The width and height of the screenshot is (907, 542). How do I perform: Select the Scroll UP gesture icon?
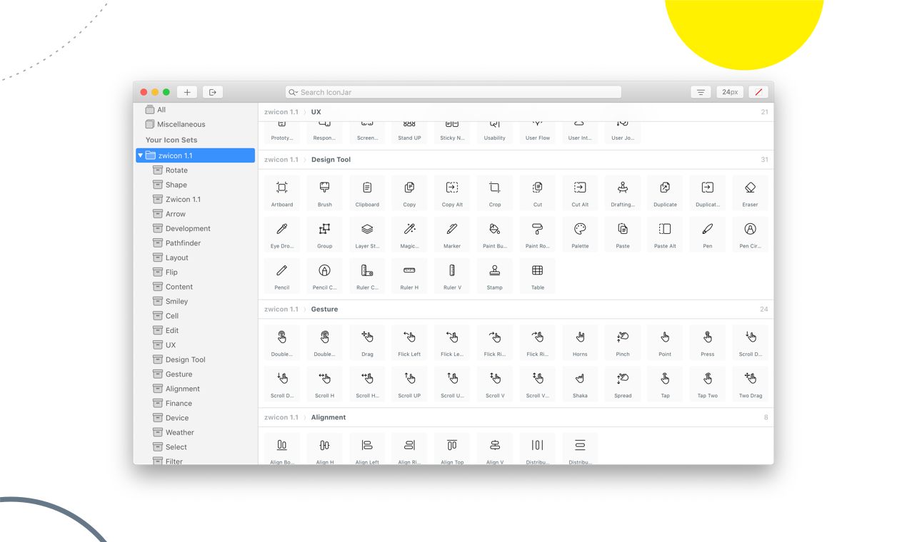pyautogui.click(x=409, y=383)
